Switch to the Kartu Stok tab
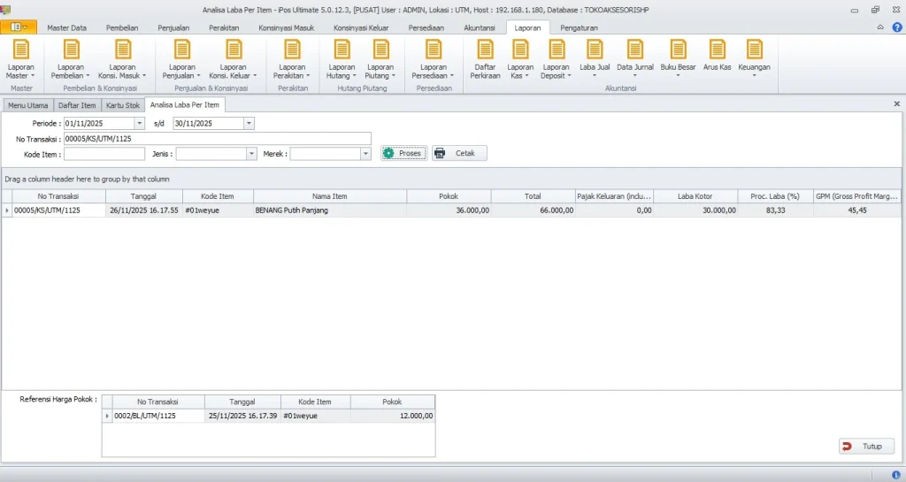This screenshot has height=482, width=906. pyautogui.click(x=123, y=105)
